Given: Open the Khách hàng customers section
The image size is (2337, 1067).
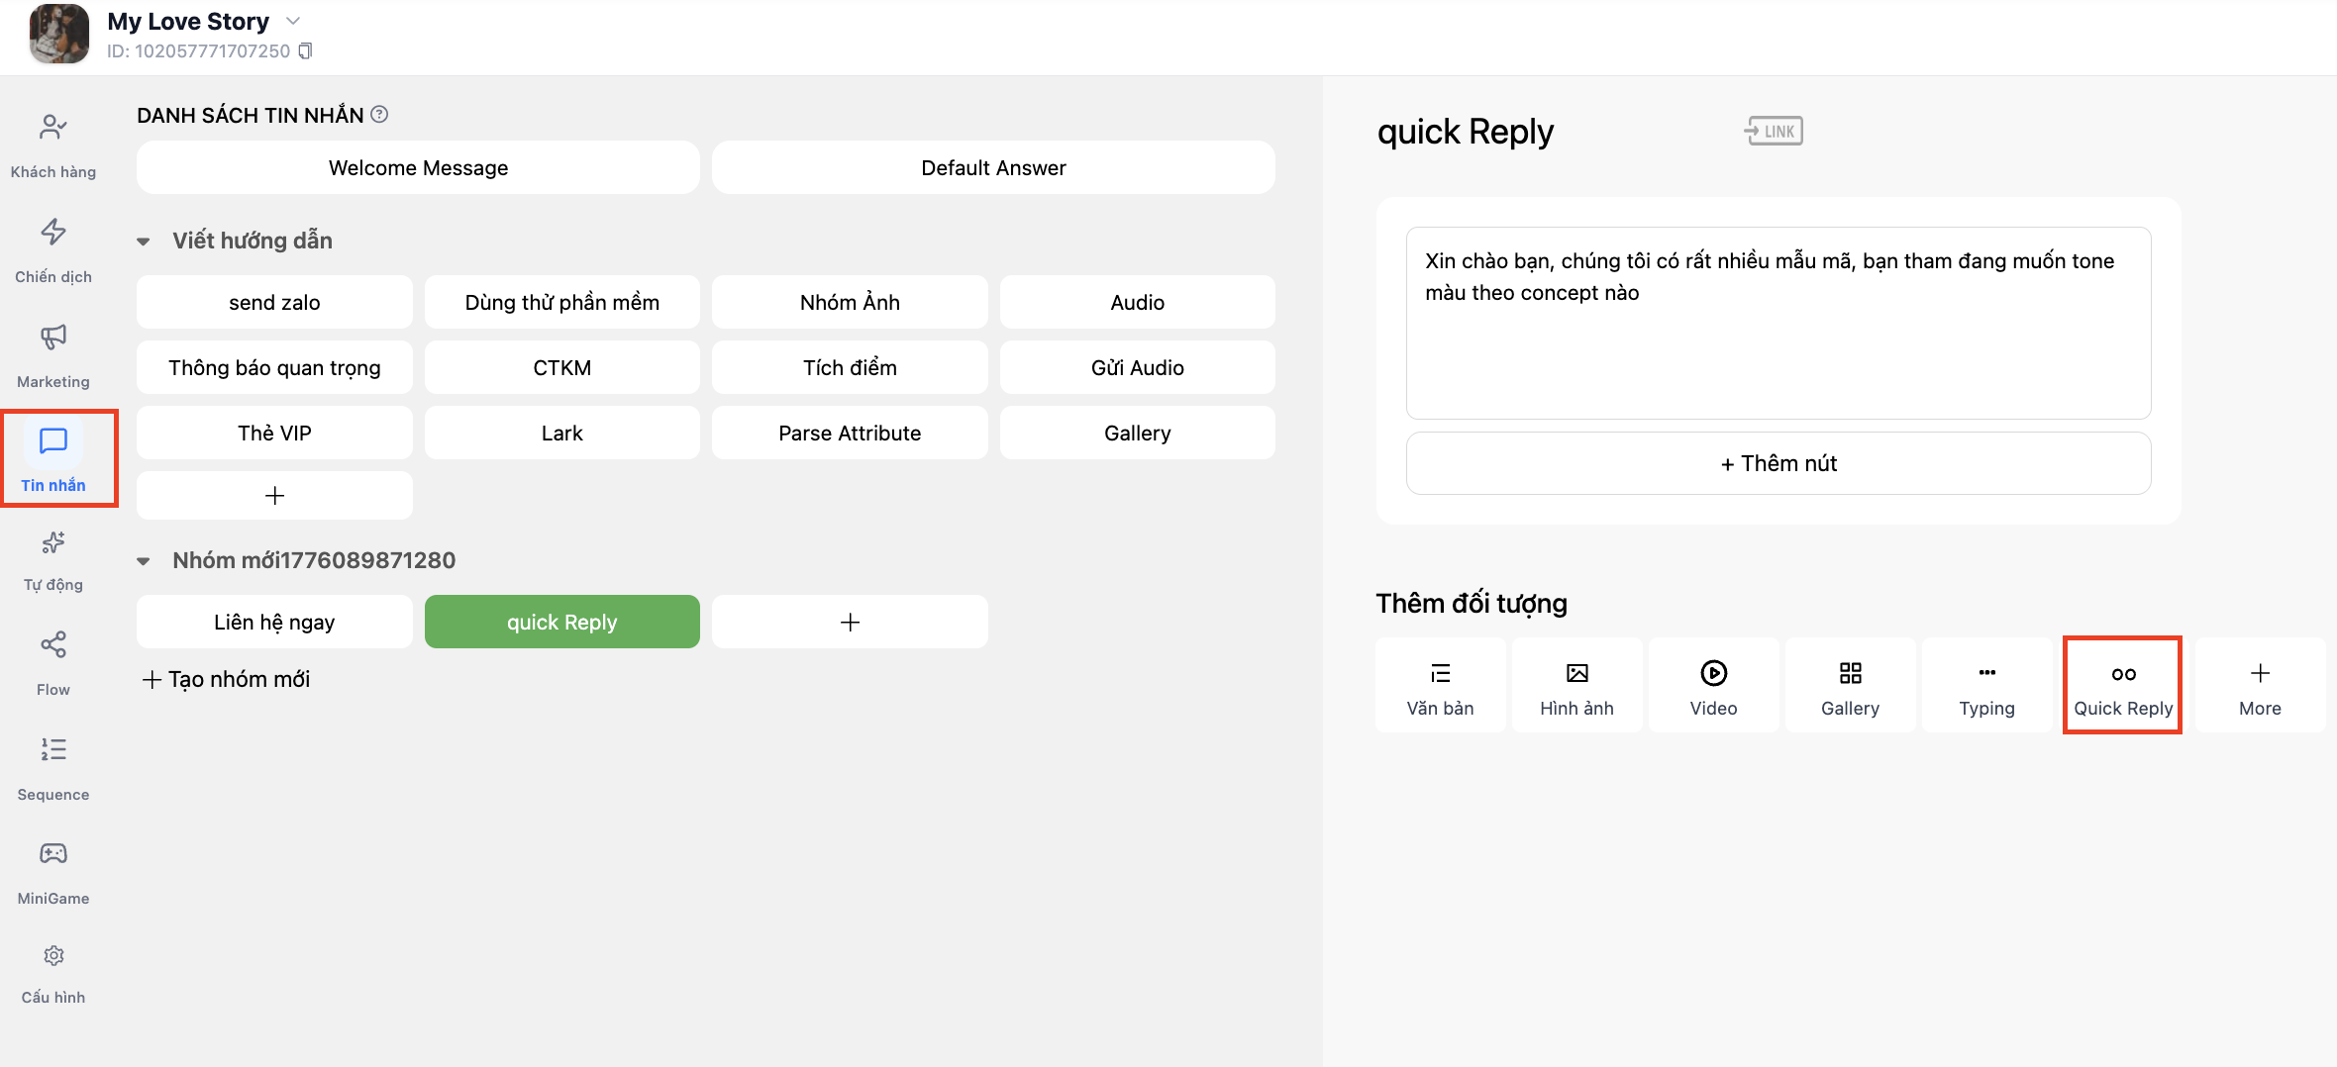Looking at the screenshot, I should pyautogui.click(x=53, y=145).
